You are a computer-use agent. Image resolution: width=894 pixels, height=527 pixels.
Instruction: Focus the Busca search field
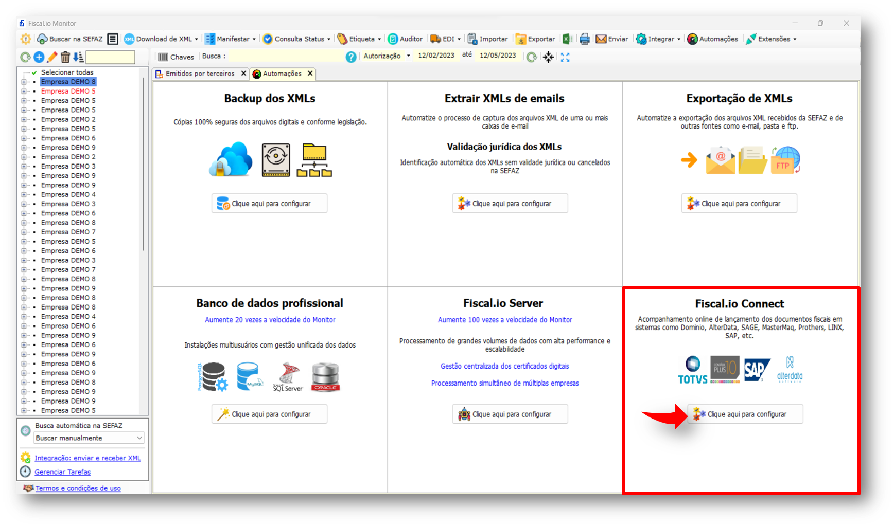[286, 56]
